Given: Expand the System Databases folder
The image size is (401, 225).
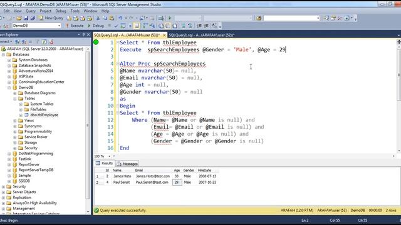Looking at the screenshot, I should pyautogui.click(x=9, y=60).
